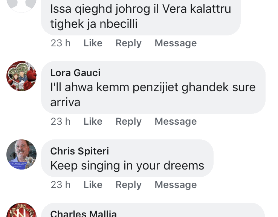This screenshot has width=278, height=217.
Task: Like the comment mentioning Vera kalattru
Action: 93,43
